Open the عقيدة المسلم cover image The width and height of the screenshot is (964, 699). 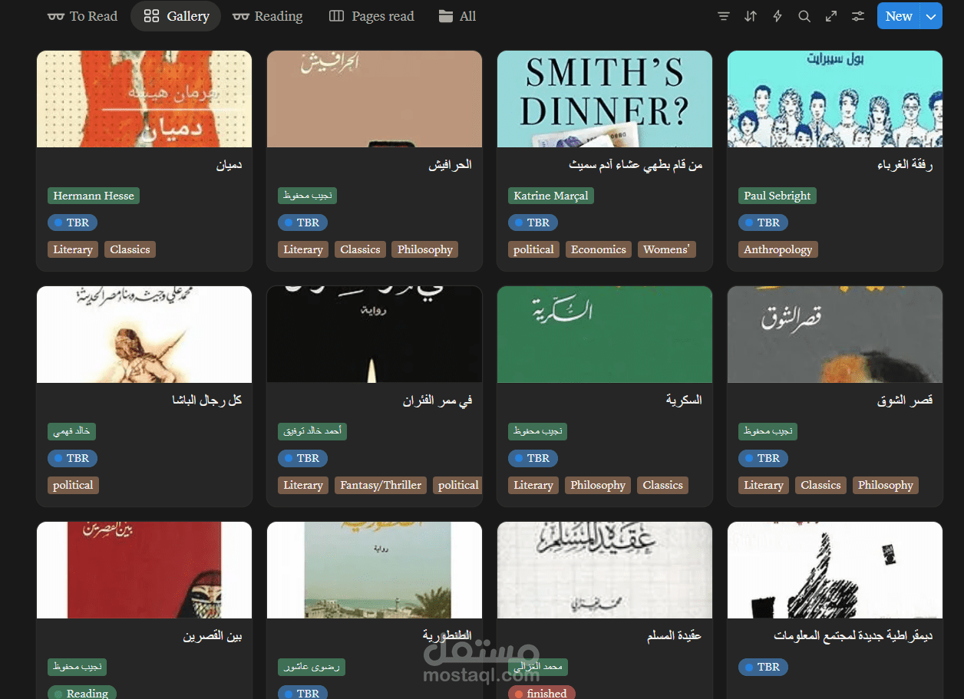(x=605, y=570)
